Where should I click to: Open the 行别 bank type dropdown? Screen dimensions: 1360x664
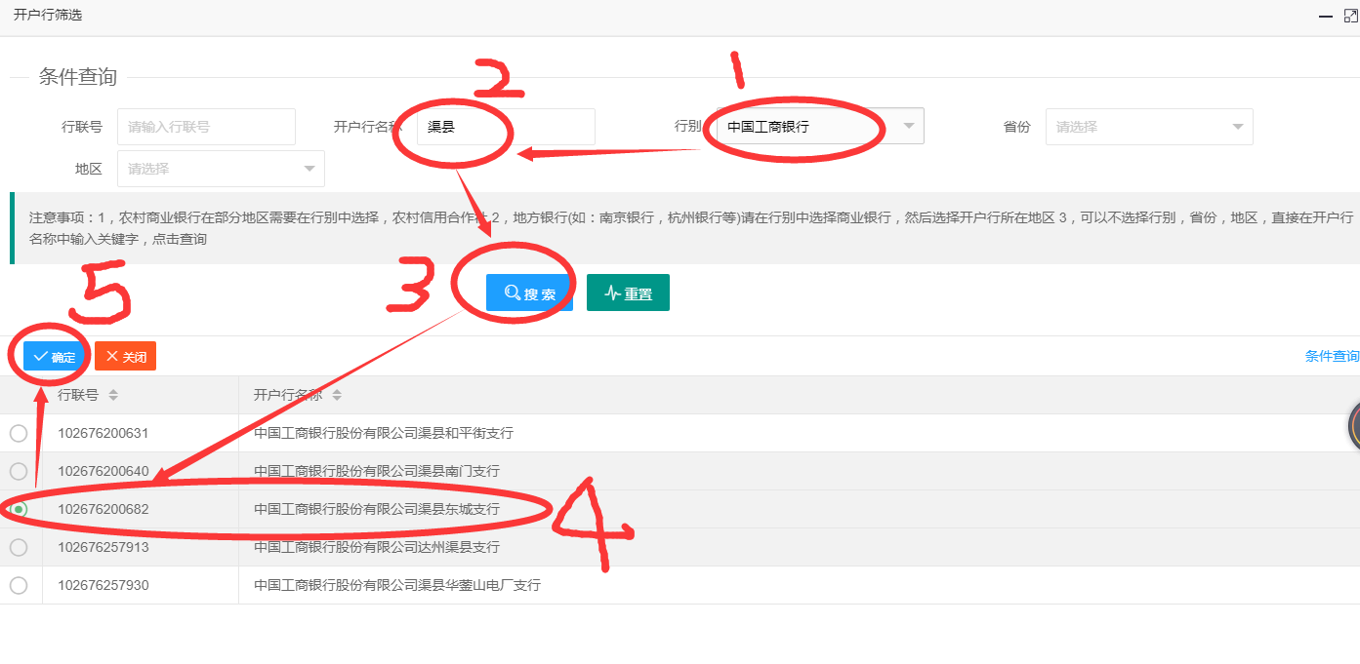pos(820,127)
